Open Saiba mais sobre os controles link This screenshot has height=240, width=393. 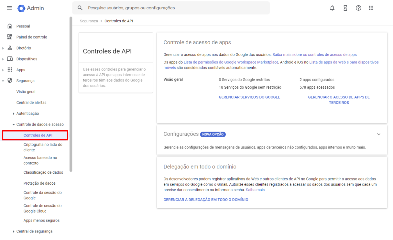(x=314, y=55)
